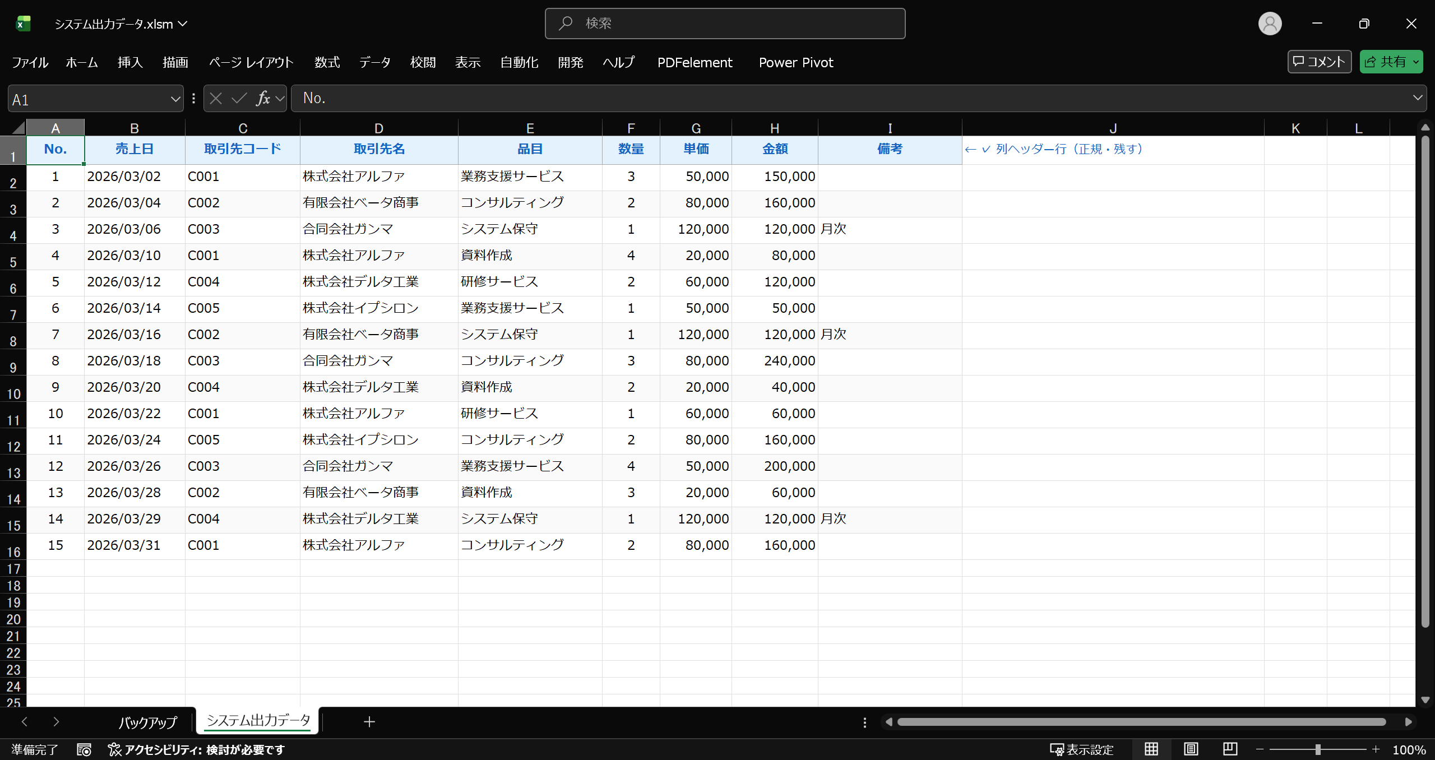Switch to Page Break Preview
Image resolution: width=1435 pixels, height=760 pixels.
point(1230,749)
